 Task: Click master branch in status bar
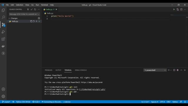point(6,102)
